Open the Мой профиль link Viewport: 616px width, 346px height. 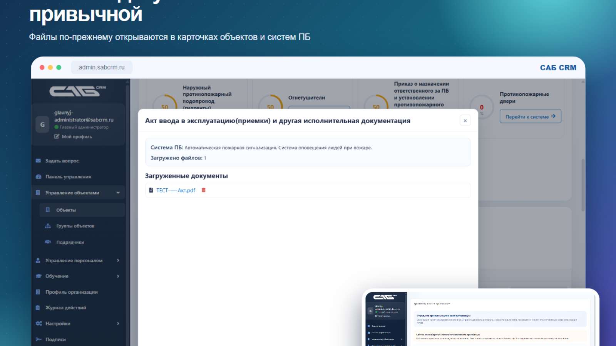77,136
